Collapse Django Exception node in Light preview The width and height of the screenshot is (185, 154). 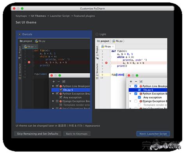[x=130, y=101]
